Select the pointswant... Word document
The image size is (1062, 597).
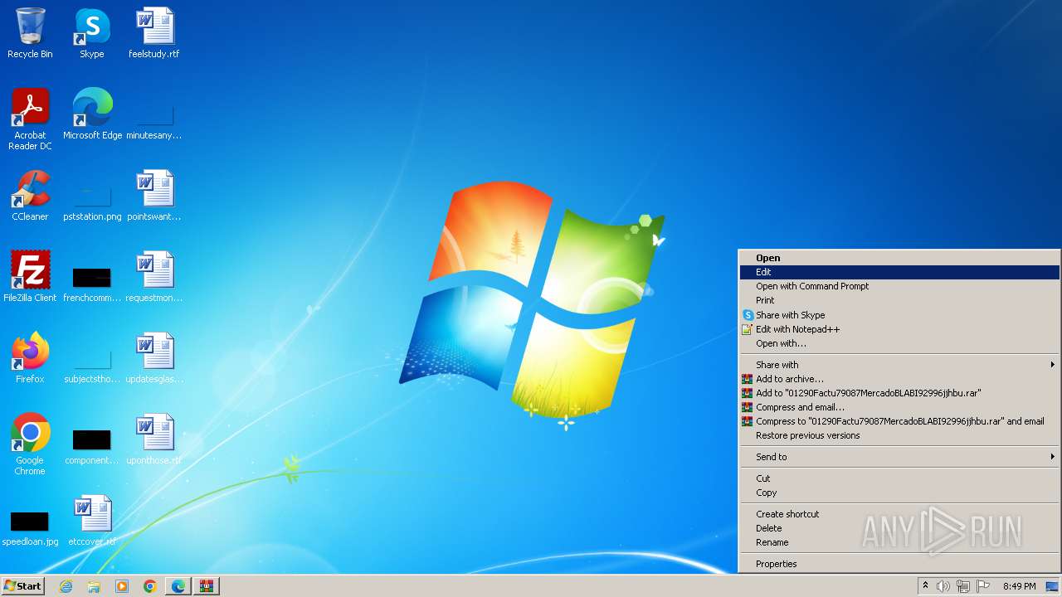[154, 196]
